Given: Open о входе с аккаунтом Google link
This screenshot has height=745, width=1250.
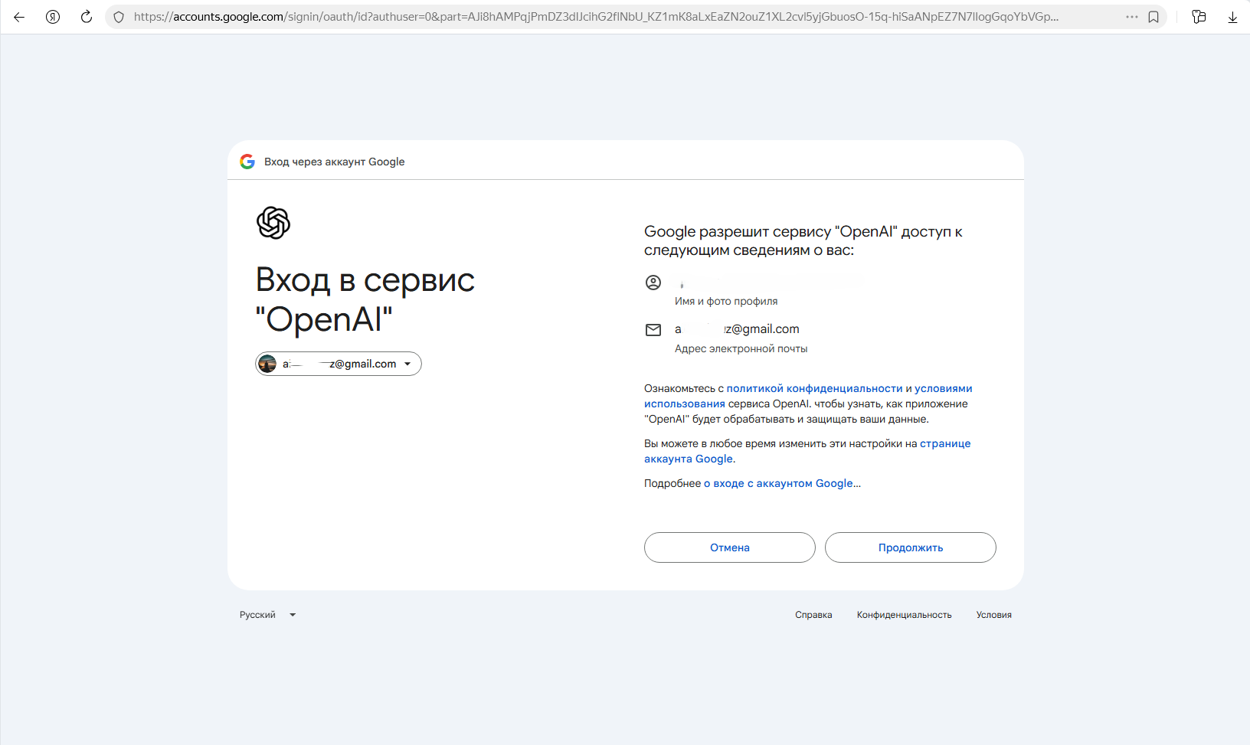Looking at the screenshot, I should (x=778, y=483).
